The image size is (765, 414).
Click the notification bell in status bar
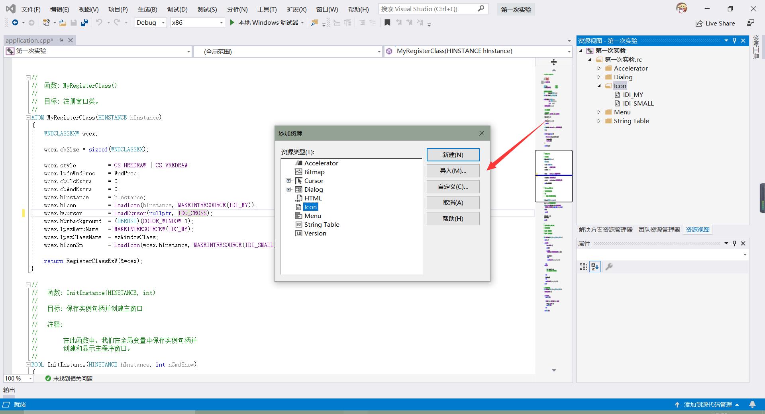pyautogui.click(x=752, y=404)
